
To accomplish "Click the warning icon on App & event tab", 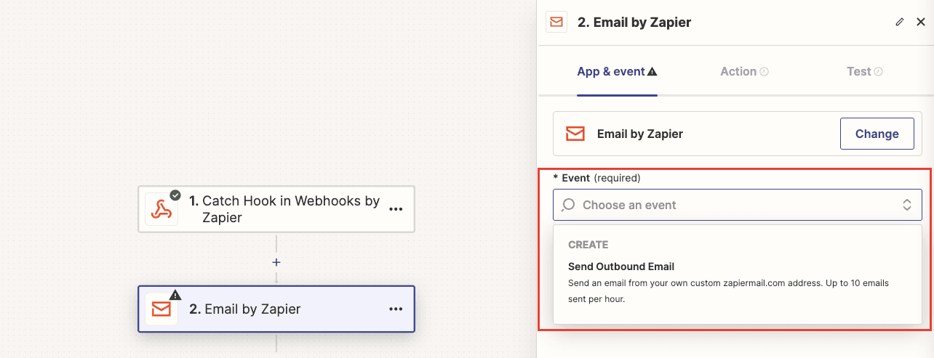I will (x=652, y=72).
